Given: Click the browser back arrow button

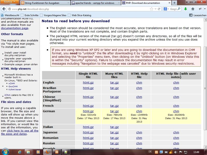Looking at the screenshot, I should point(4,9).
